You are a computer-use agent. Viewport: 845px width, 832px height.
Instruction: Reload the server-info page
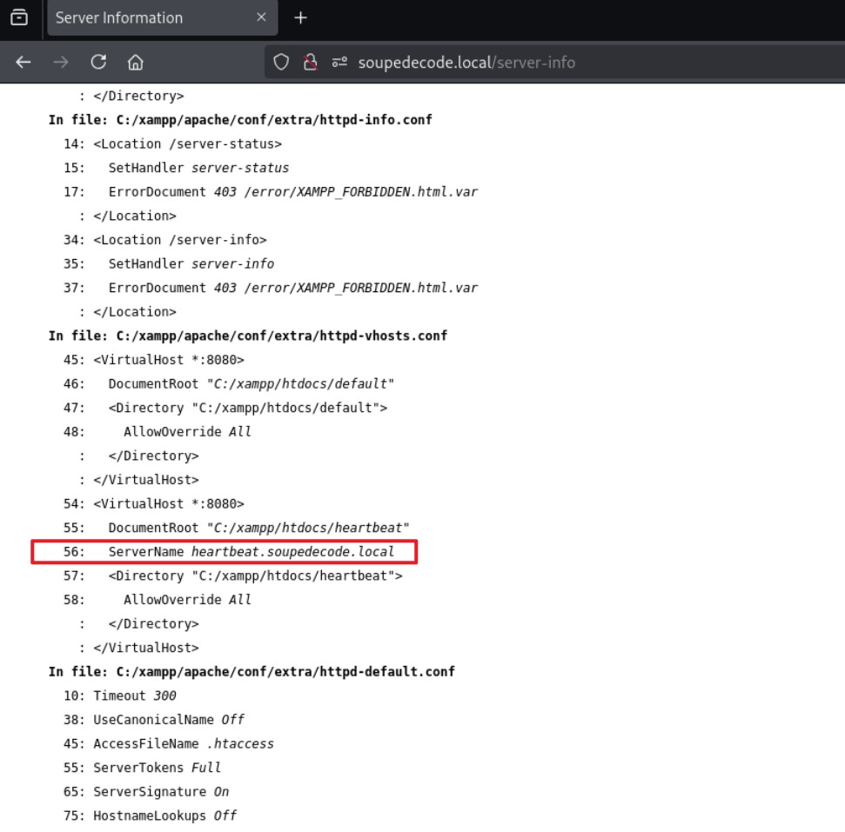coord(98,62)
